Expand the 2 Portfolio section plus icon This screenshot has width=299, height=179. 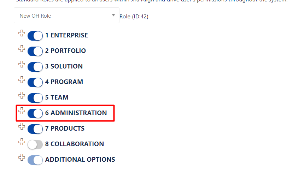pos(22,49)
